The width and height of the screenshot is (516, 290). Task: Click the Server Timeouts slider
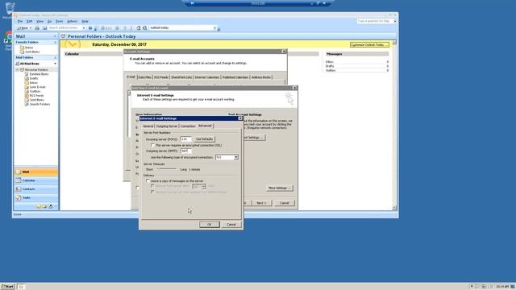[x=167, y=169]
